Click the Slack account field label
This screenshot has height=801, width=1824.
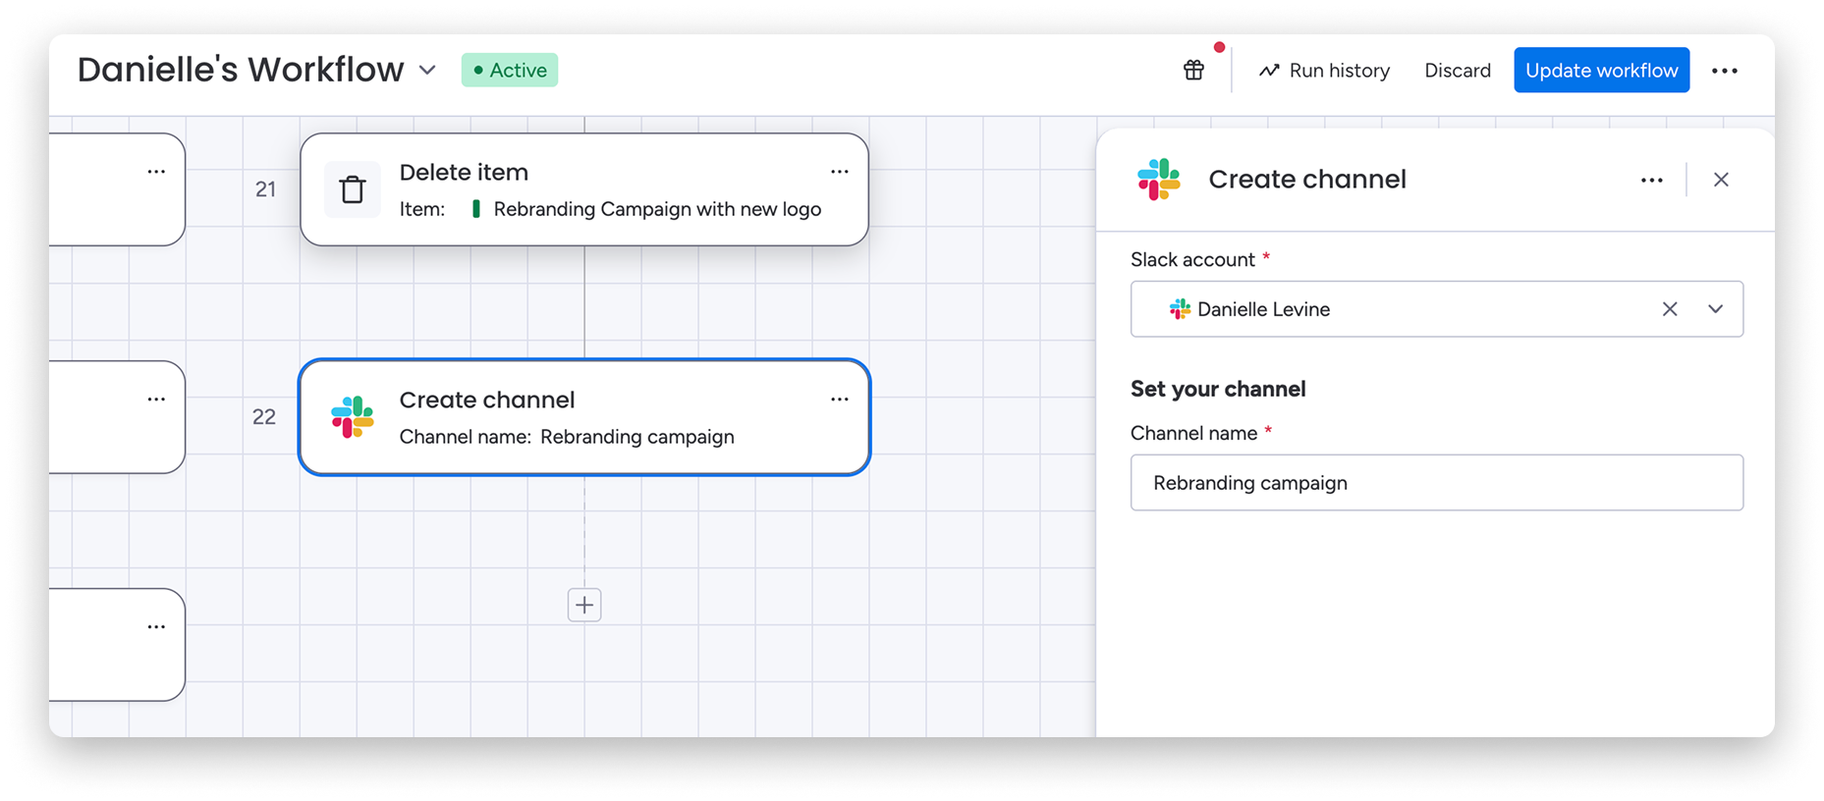(x=1192, y=259)
